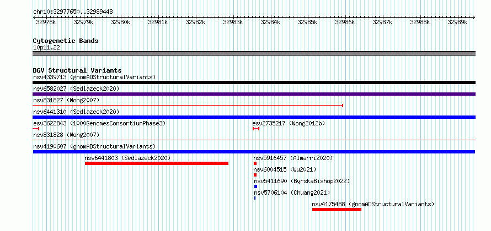
Task: Click the nsv6004515 (Wu2021) label
Action: [x=285, y=169]
